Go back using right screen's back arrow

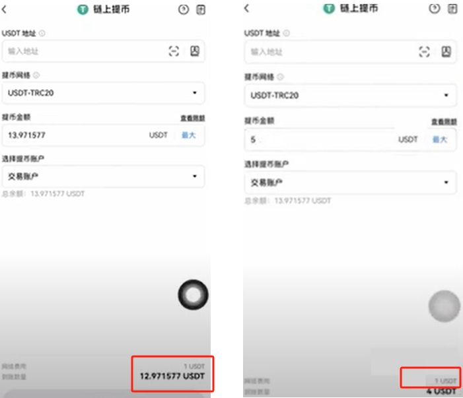(247, 9)
